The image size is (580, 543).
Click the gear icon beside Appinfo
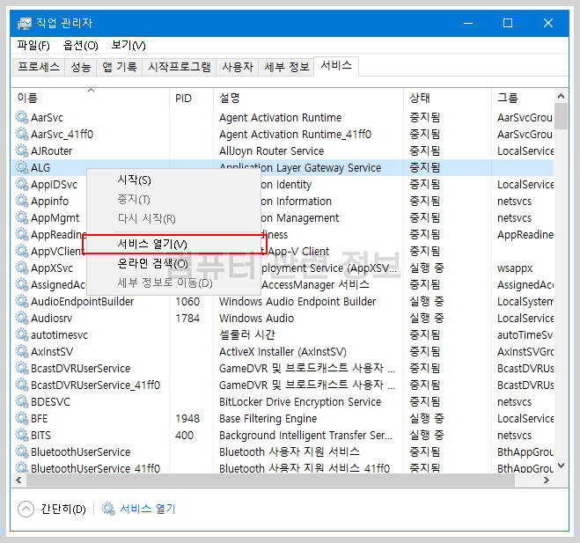(x=22, y=202)
